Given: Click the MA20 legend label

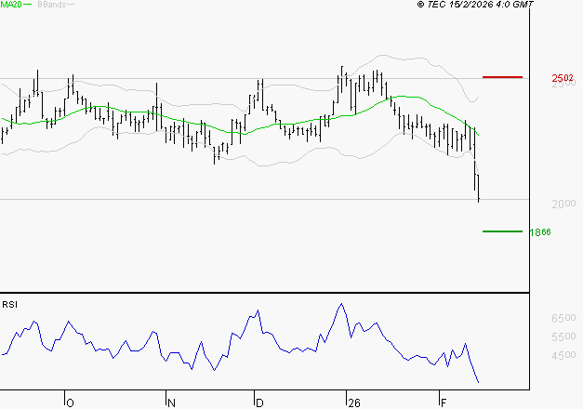Looking at the screenshot, I should pyautogui.click(x=11, y=5).
